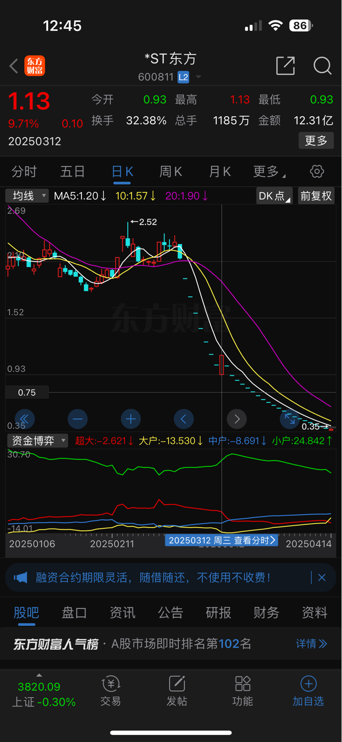Tap the Wi-Fi status icon
The width and height of the screenshot is (342, 742).
pyautogui.click(x=276, y=25)
